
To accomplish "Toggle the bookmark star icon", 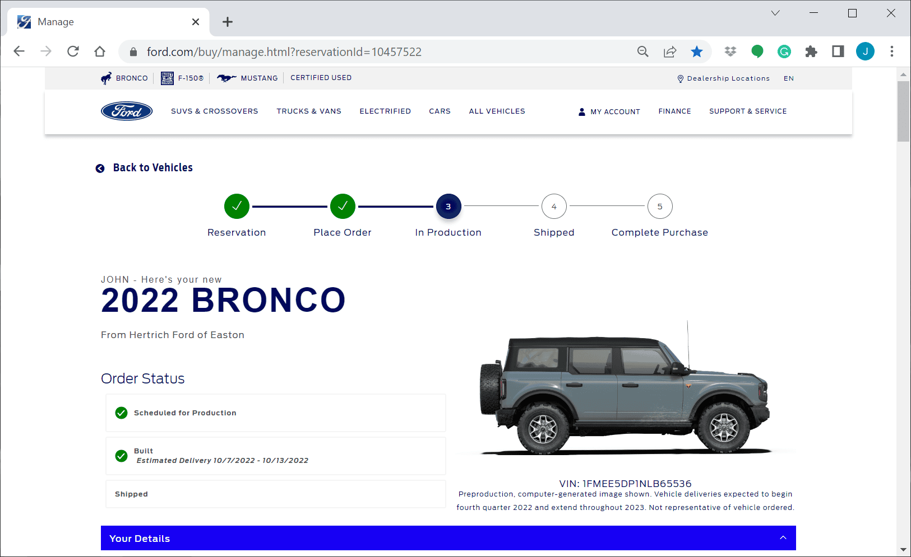I will click(697, 52).
